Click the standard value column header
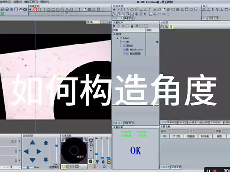230x172 pixels. pyautogui.click(x=205, y=136)
